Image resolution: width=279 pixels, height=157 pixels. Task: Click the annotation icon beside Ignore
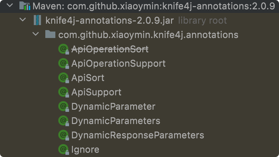[x=64, y=149]
